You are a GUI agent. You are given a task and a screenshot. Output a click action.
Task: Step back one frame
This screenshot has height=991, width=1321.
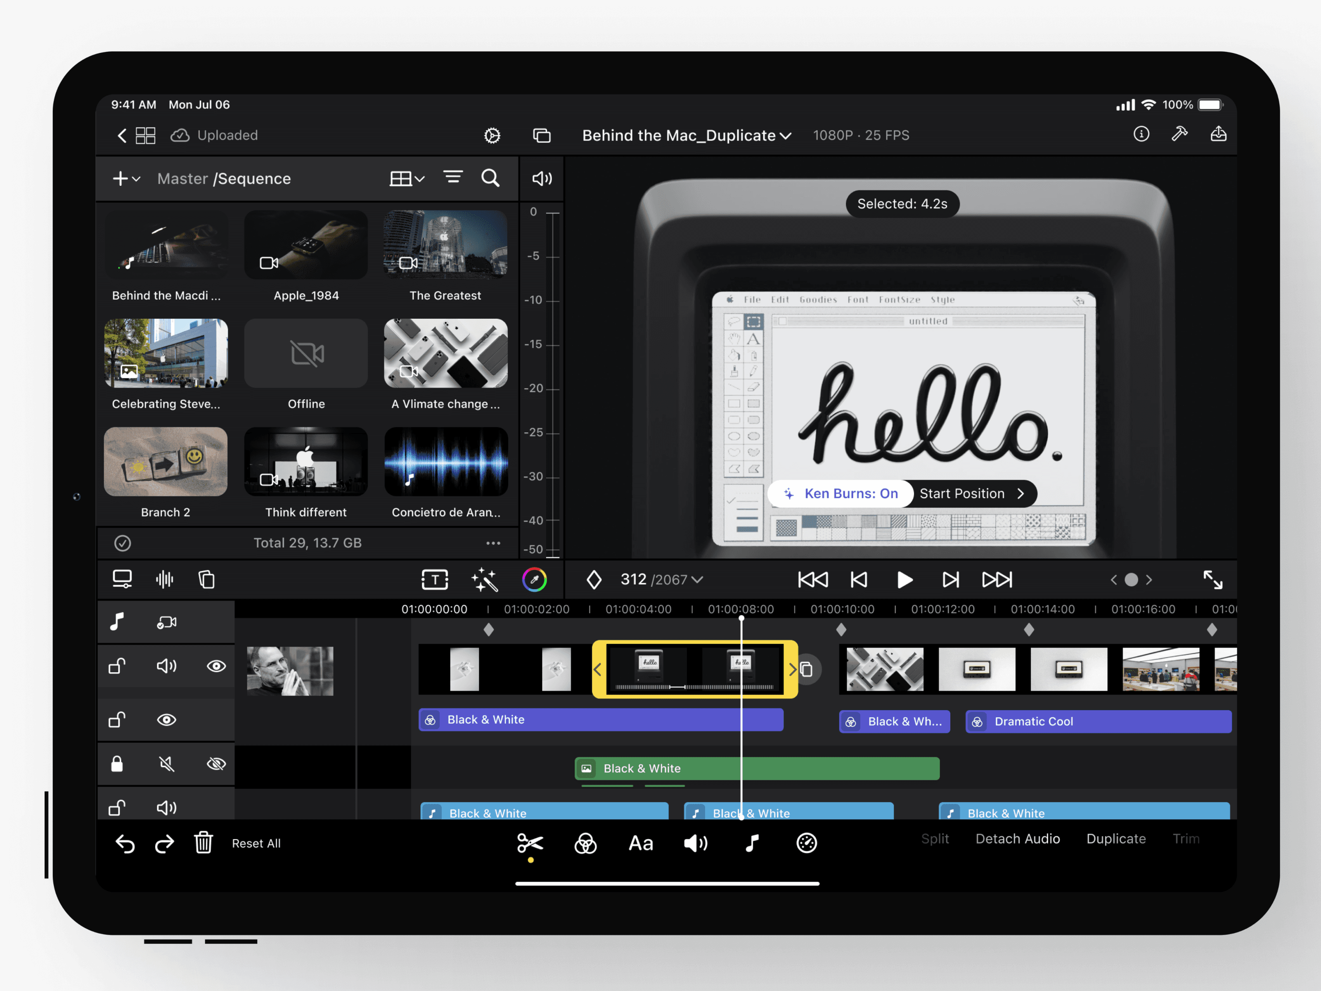(859, 579)
